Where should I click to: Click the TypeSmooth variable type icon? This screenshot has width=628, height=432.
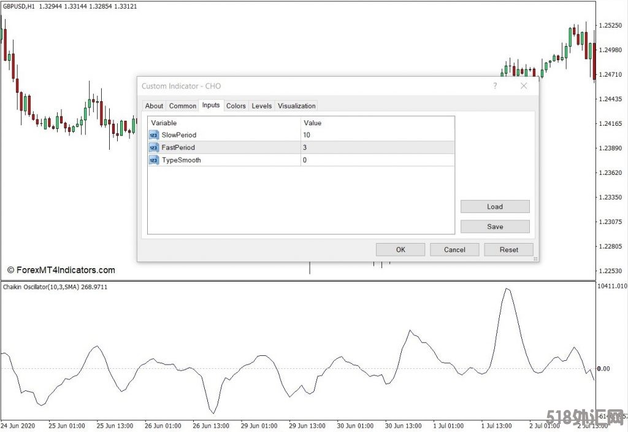154,160
